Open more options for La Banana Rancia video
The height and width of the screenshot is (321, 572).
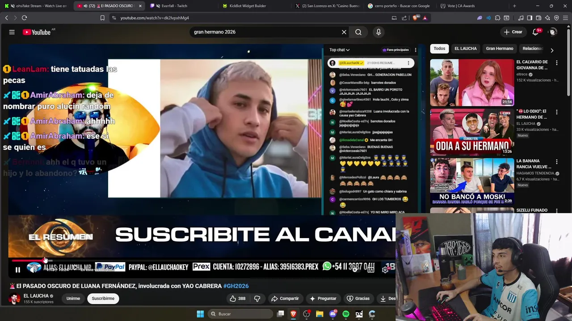557,161
